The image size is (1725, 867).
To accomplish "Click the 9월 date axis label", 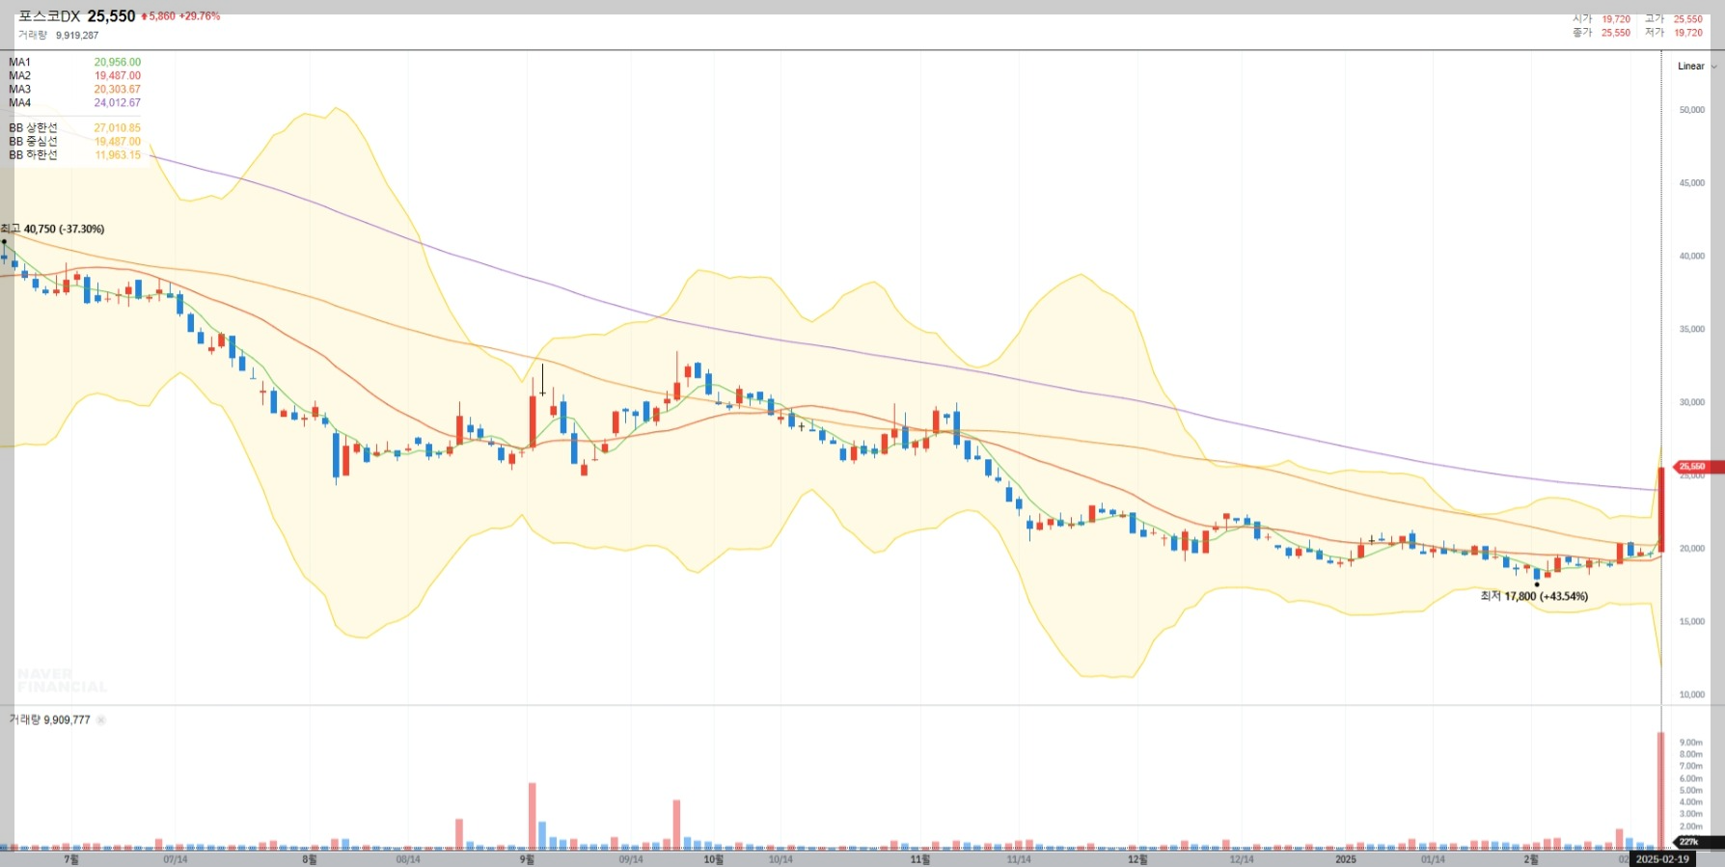I will click(527, 859).
